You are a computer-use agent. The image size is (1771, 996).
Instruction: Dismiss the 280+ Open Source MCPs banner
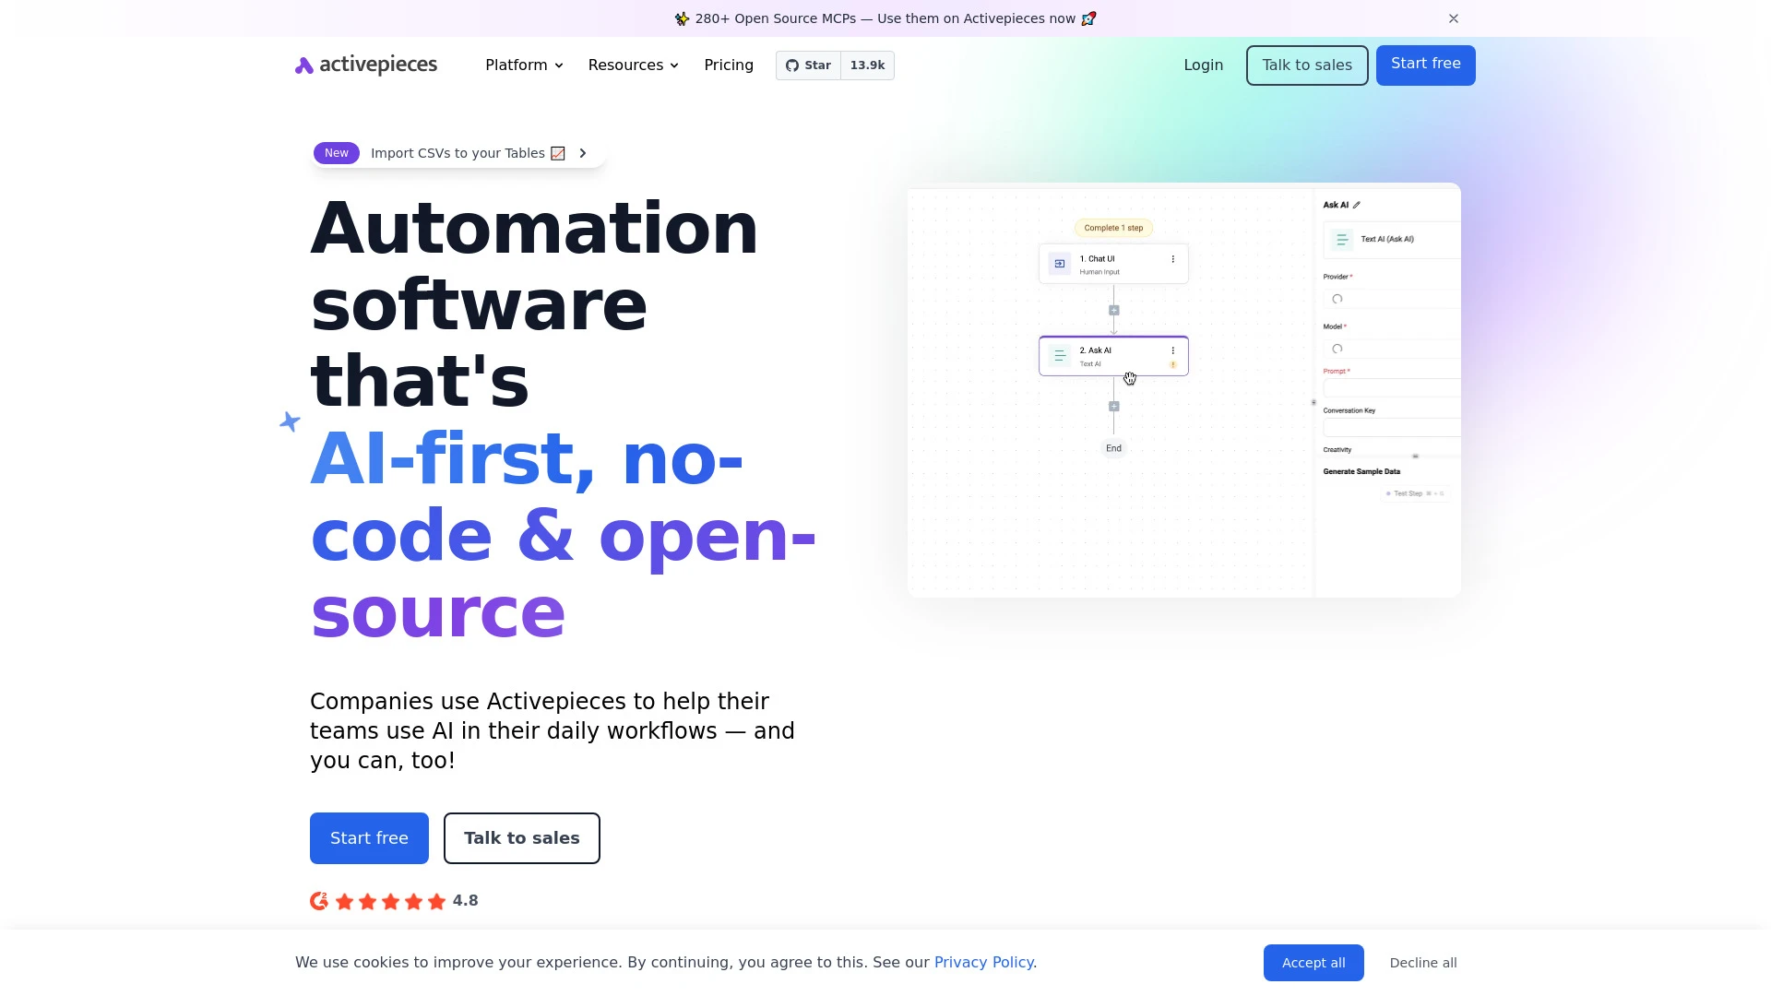(1454, 18)
